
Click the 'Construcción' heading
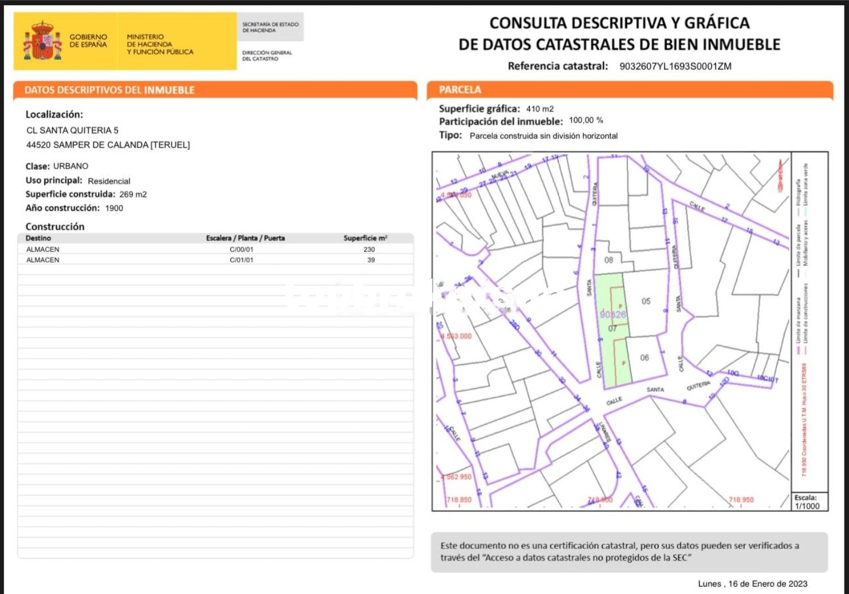click(x=55, y=226)
